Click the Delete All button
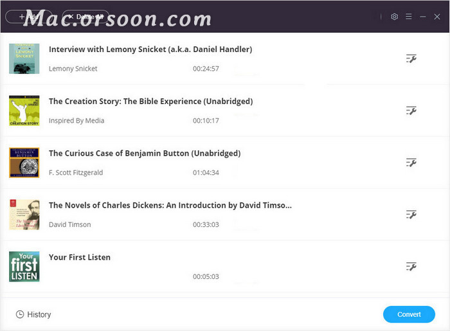The width and height of the screenshot is (450, 331). pyautogui.click(x=85, y=17)
